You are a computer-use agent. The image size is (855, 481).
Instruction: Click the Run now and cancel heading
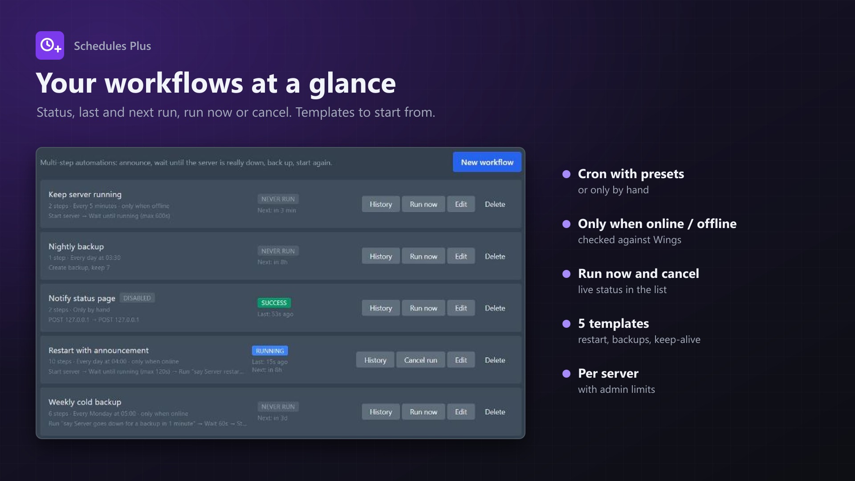(639, 273)
